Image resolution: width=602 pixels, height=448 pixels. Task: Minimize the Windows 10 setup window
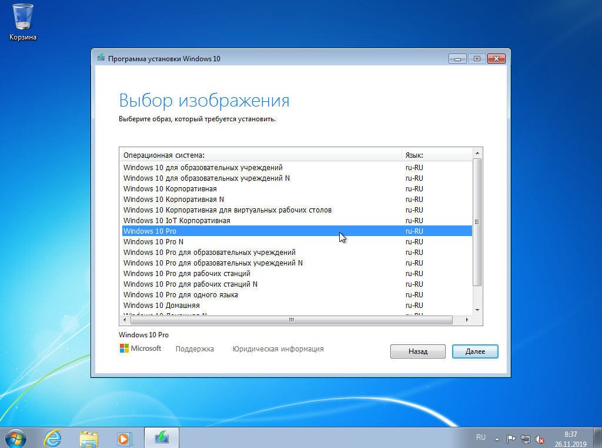coord(457,59)
